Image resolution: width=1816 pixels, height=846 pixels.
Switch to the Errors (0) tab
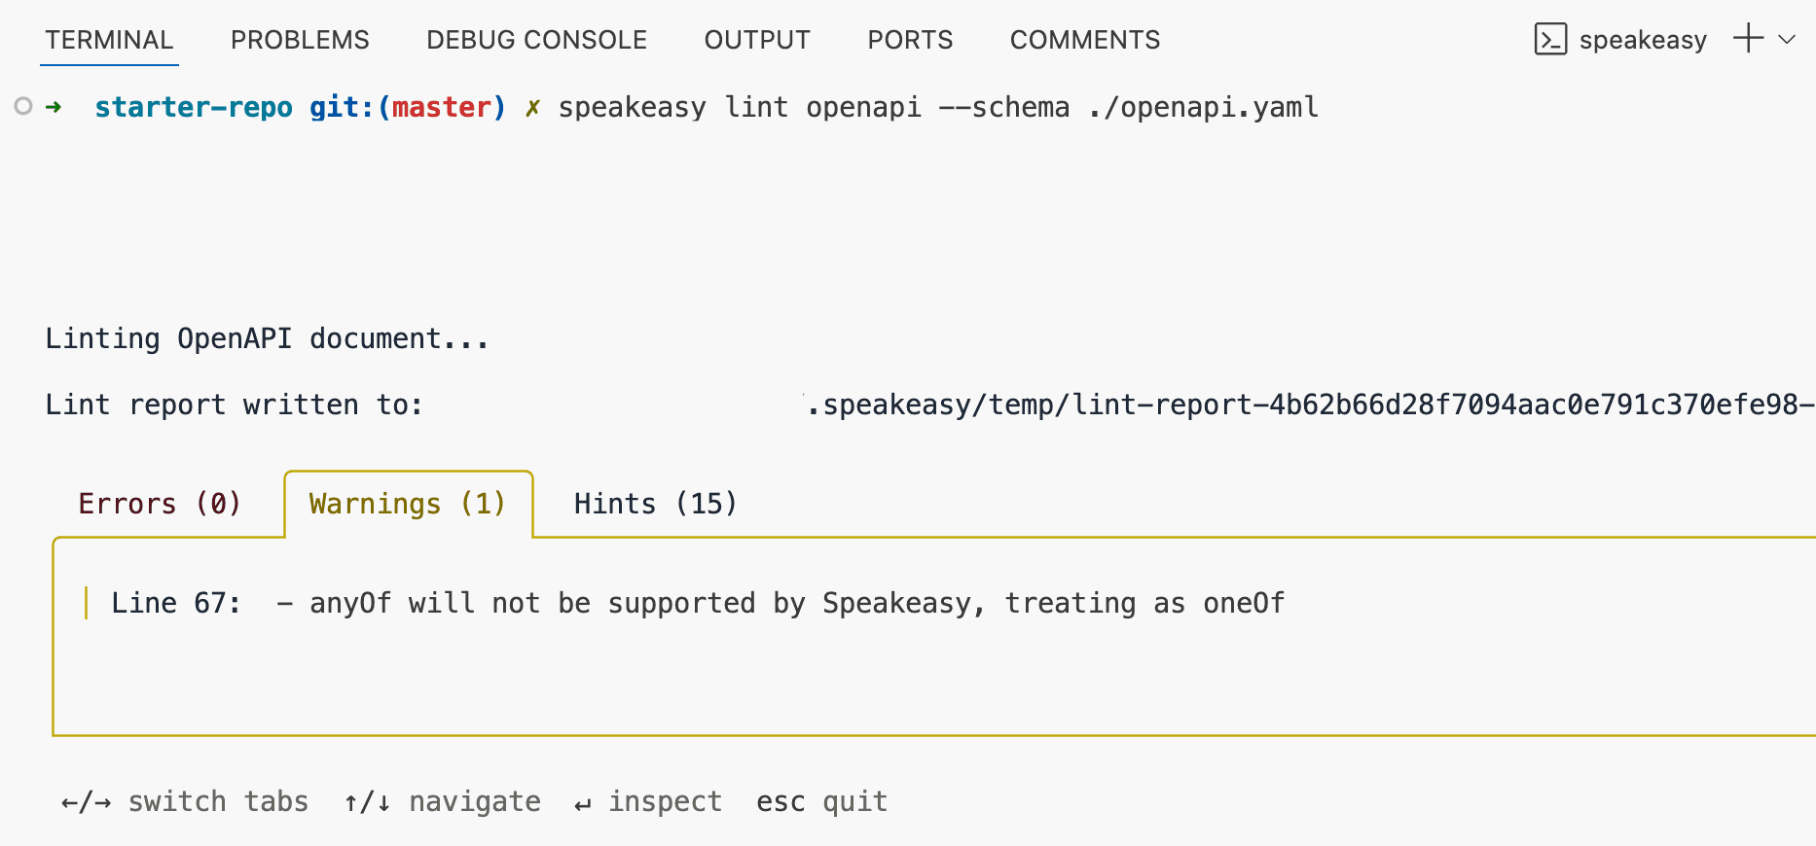(x=160, y=504)
